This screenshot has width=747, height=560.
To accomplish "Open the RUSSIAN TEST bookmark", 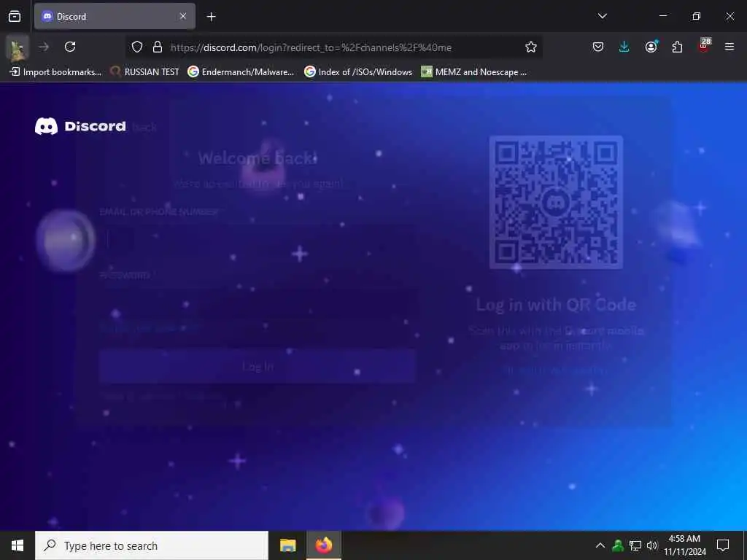I will [x=145, y=72].
